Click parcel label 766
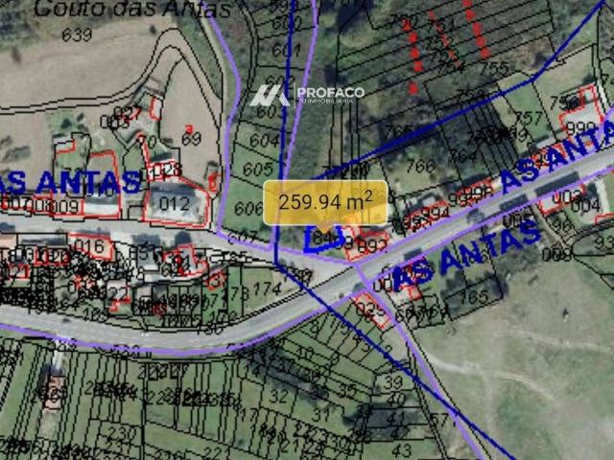This screenshot has height=460, width=614. [x=420, y=166]
